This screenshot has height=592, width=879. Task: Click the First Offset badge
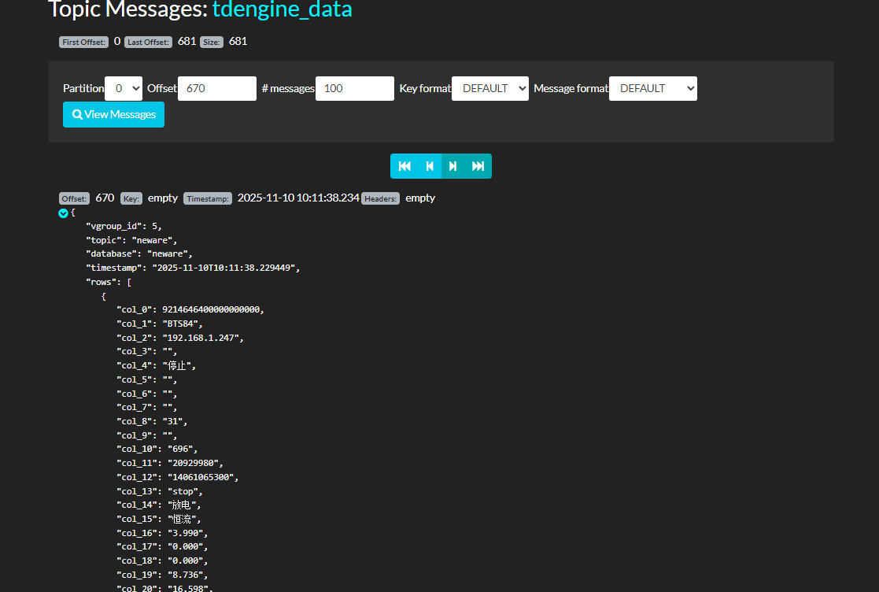[83, 42]
